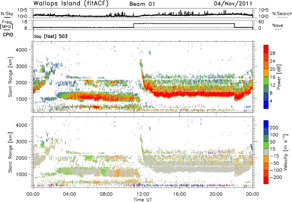Click the "20:00" time tick label

tap(216, 194)
